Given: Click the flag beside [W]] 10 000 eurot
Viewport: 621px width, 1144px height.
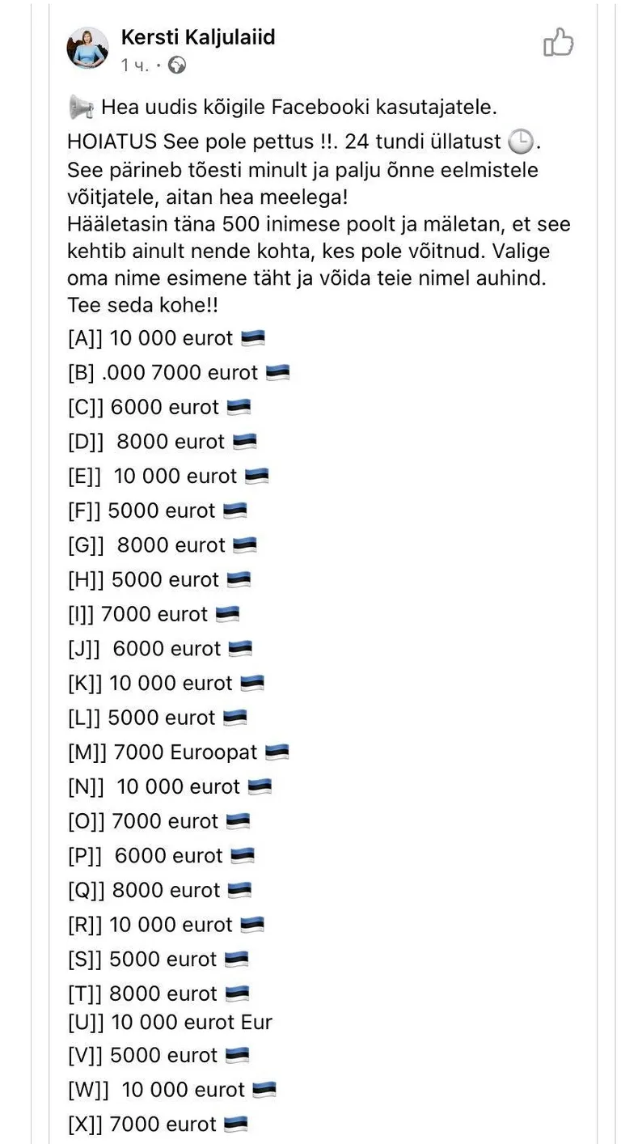Looking at the screenshot, I should point(264,1090).
